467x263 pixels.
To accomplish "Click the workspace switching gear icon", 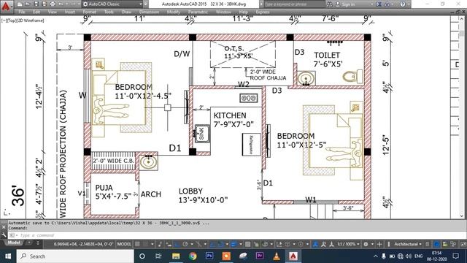I will (x=366, y=244).
